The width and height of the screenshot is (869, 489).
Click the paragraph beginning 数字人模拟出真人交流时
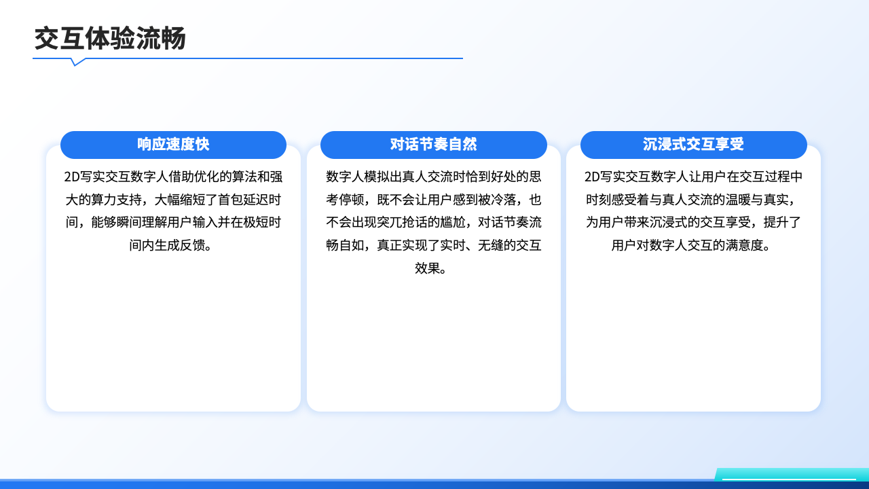(434, 222)
